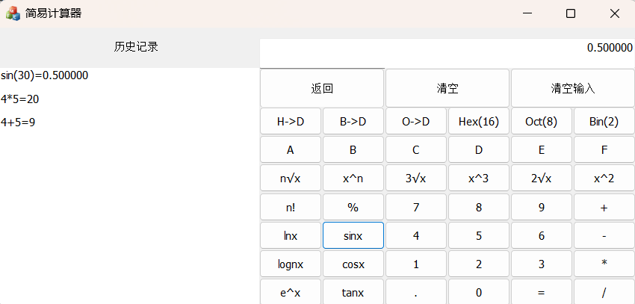Convert using the H->D button
Image resolution: width=635 pixels, height=304 pixels.
point(291,121)
